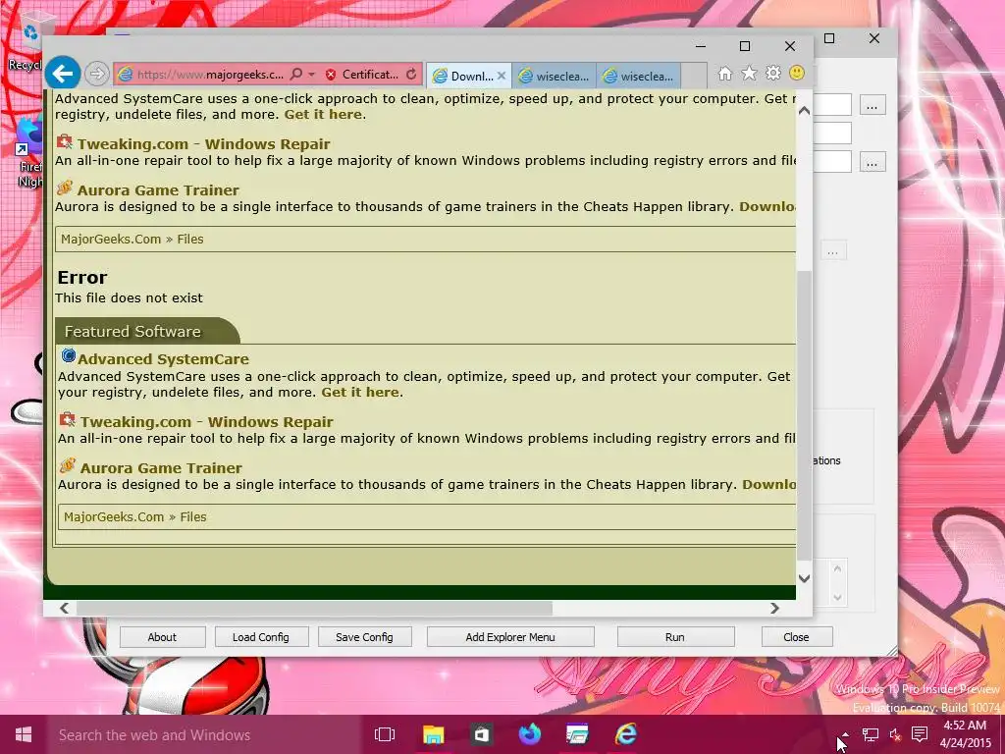Click top browse '...' button in background window
Viewport: 1005px width, 754px height.
click(x=872, y=105)
